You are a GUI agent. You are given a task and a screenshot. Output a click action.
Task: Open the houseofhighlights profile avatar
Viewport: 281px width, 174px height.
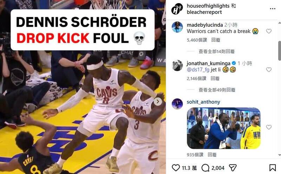pyautogui.click(x=177, y=9)
